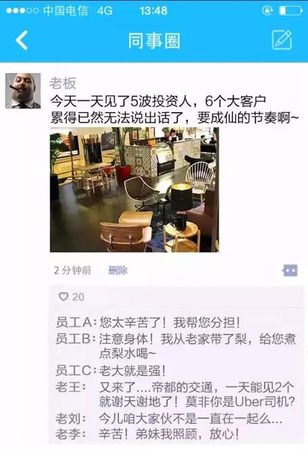This screenshot has width=308, height=454.
Task: Tap 员工C's 老大就是强 comment
Action: (x=111, y=371)
